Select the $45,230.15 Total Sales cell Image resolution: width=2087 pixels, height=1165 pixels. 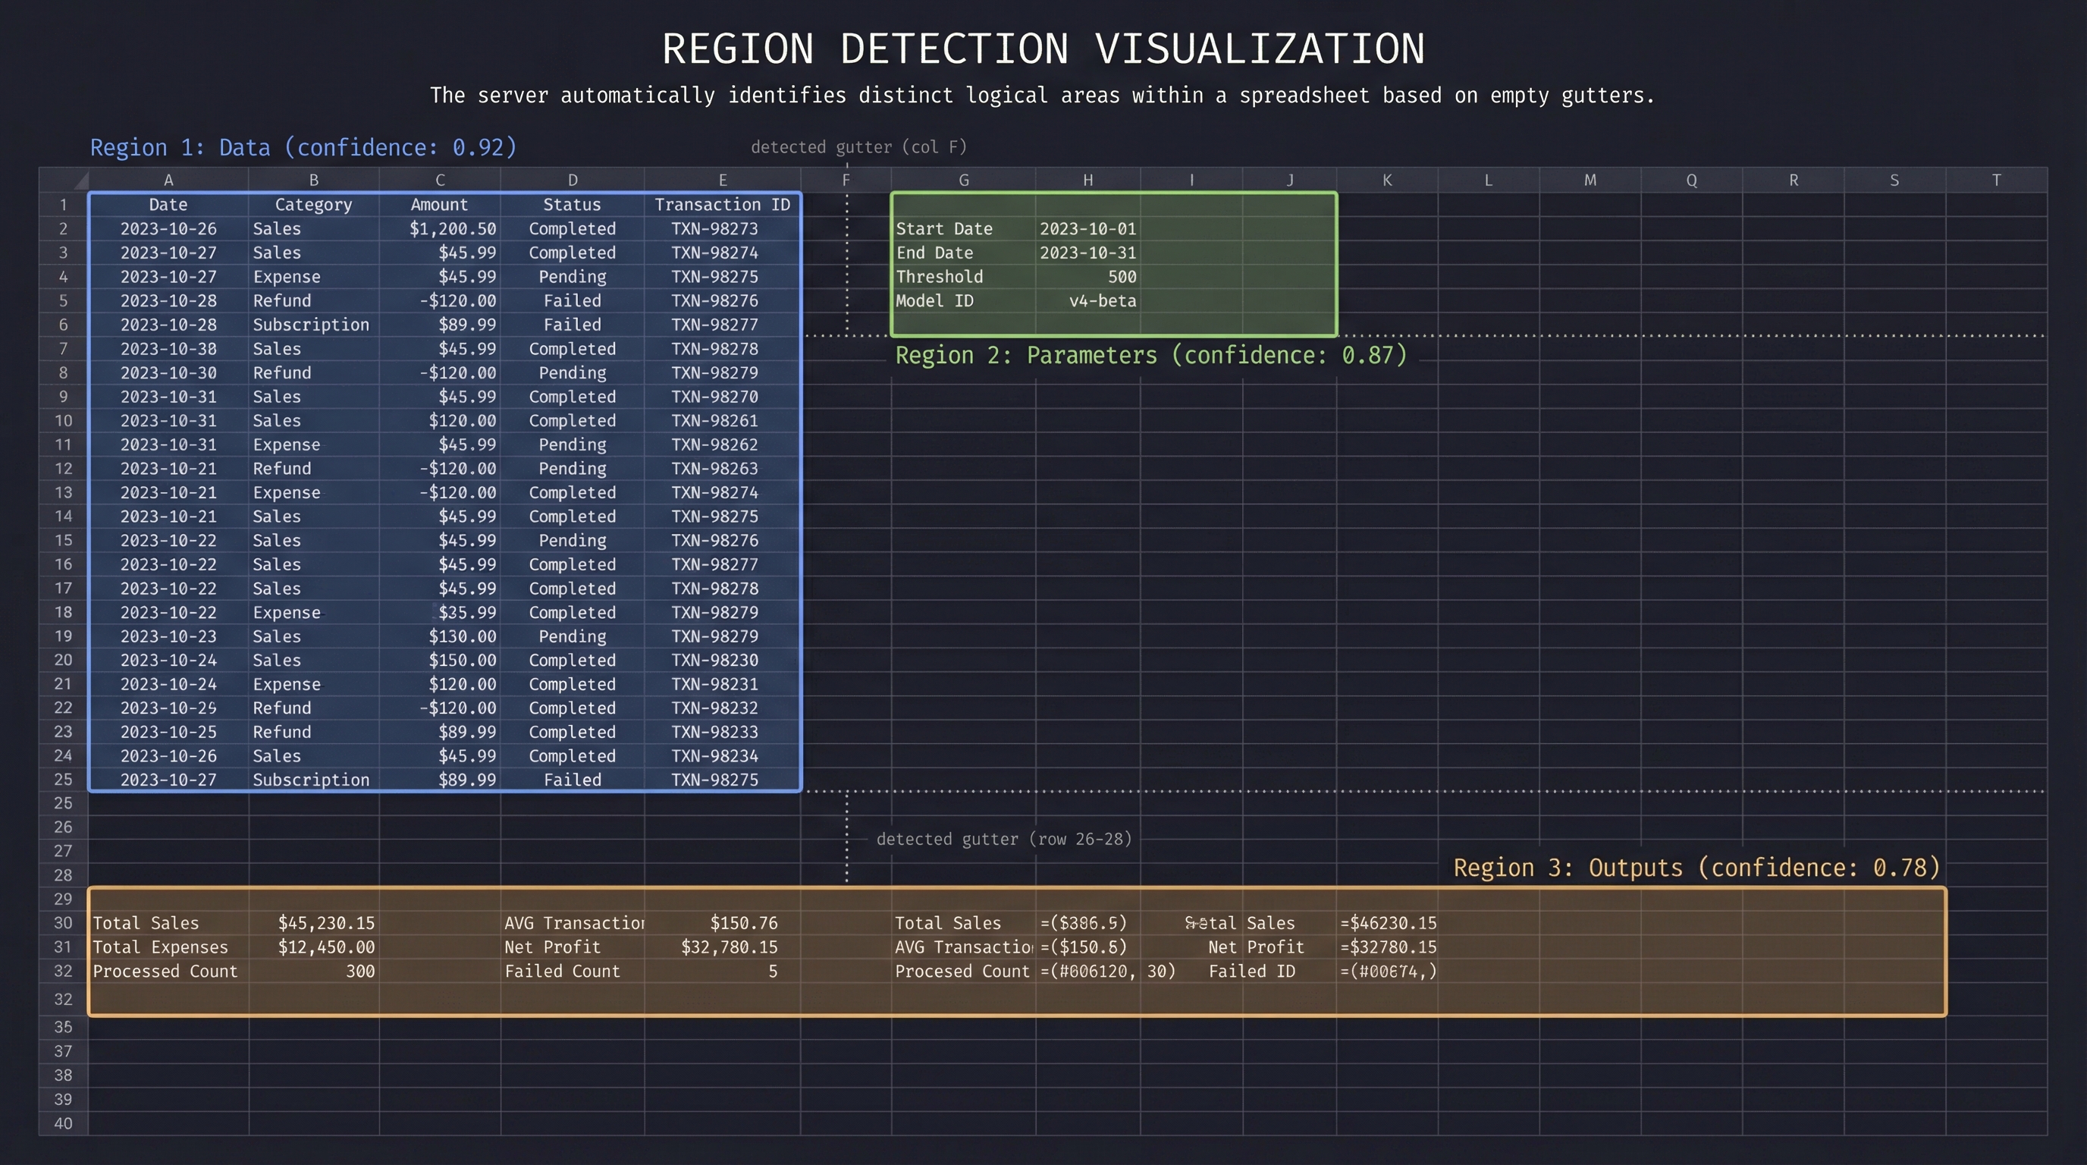pos(325,923)
